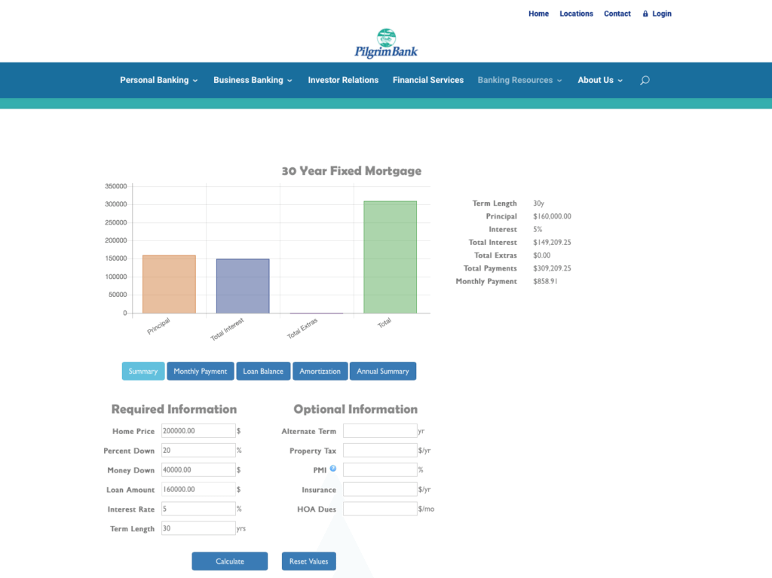The image size is (772, 578).
Task: Click the green Total bar in chart
Action: 390,257
